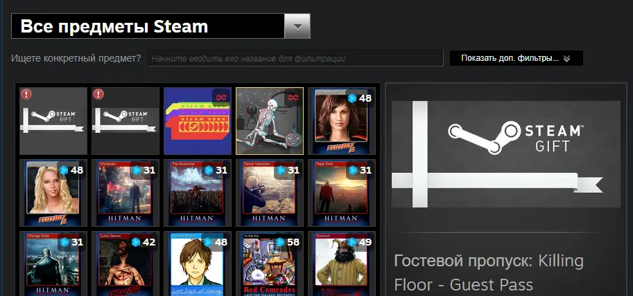Select the Hitman Hope Vista trading card

(x=342, y=193)
